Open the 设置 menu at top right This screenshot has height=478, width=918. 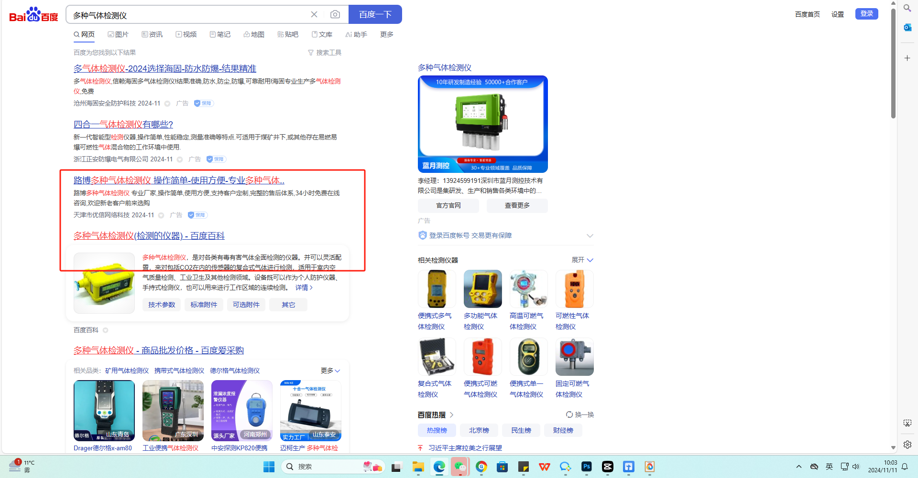(838, 14)
